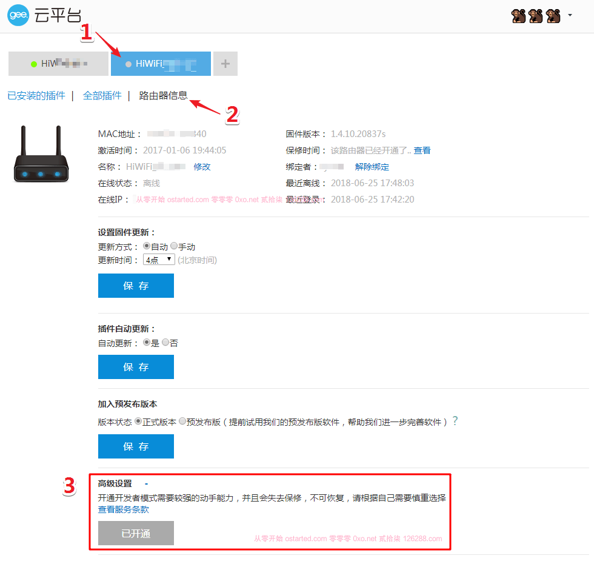
Task: Click firmware version 1.4.10.20837s text
Action: 358,134
